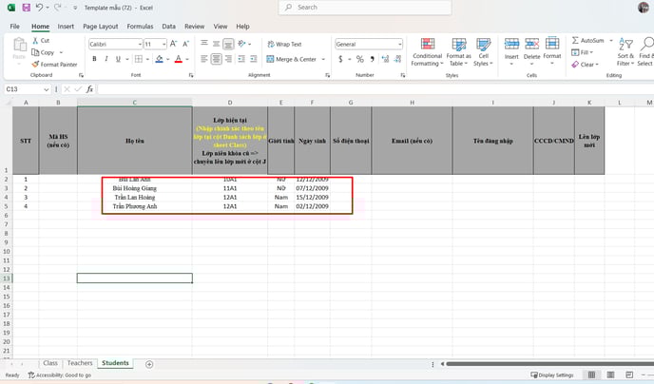Viewport: 654px width, 384px height.
Task: Click Merge & Center button
Action: pos(291,59)
